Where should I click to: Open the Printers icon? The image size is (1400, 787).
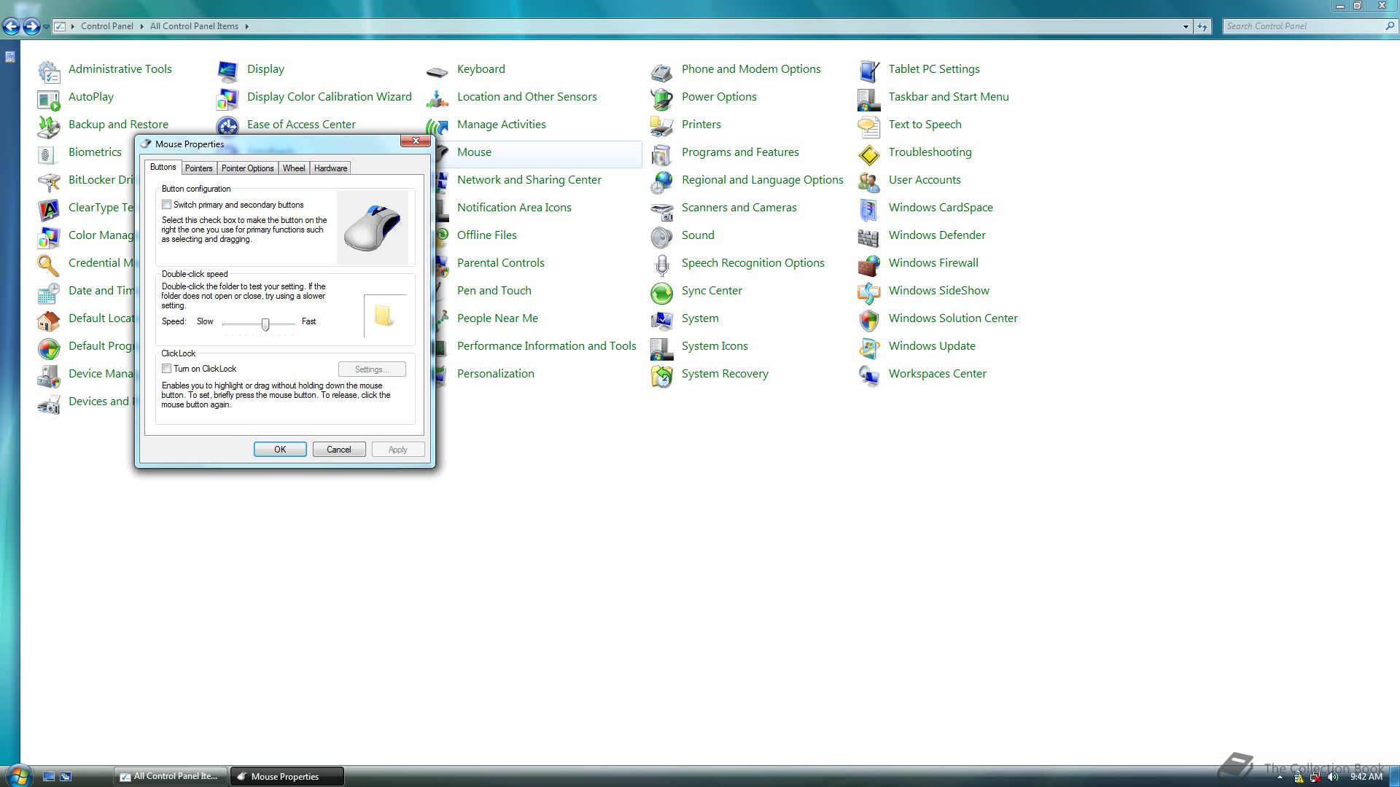point(662,126)
